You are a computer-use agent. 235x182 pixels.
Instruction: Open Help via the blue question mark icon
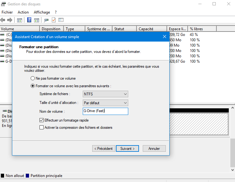[x=29, y=20]
